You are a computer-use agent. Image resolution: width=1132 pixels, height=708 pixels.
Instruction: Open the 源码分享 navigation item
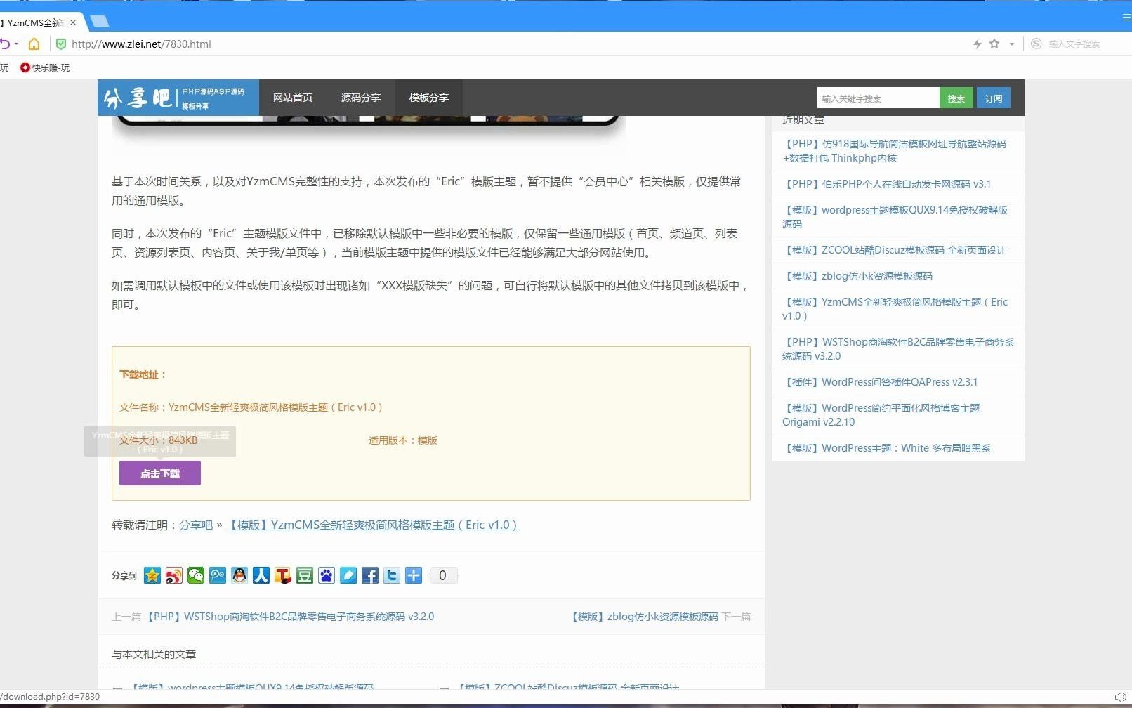pyautogui.click(x=361, y=98)
